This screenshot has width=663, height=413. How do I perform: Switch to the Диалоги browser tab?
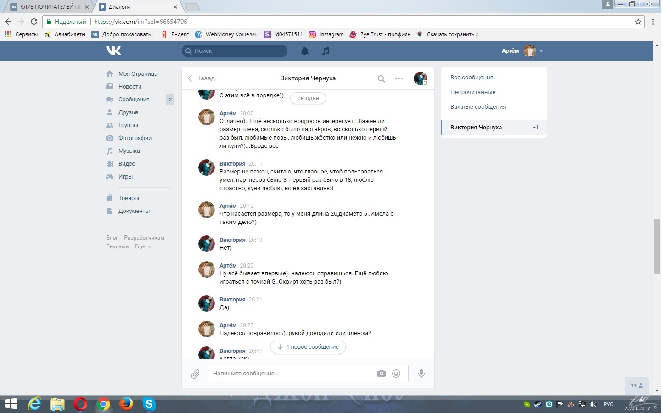point(138,7)
